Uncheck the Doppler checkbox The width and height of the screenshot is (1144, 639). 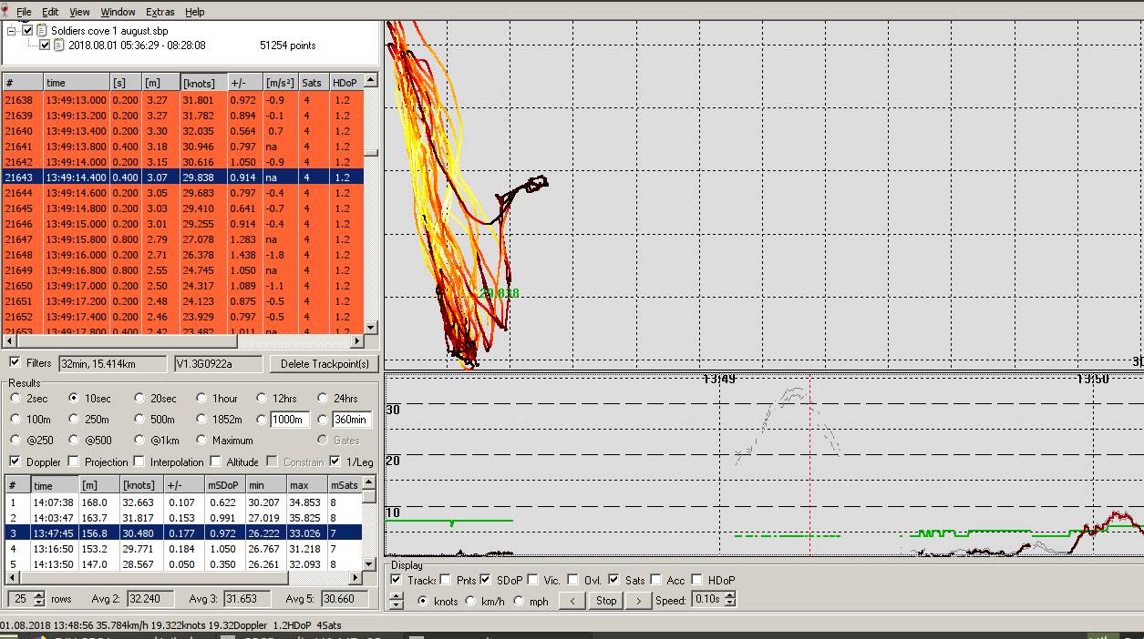(15, 461)
